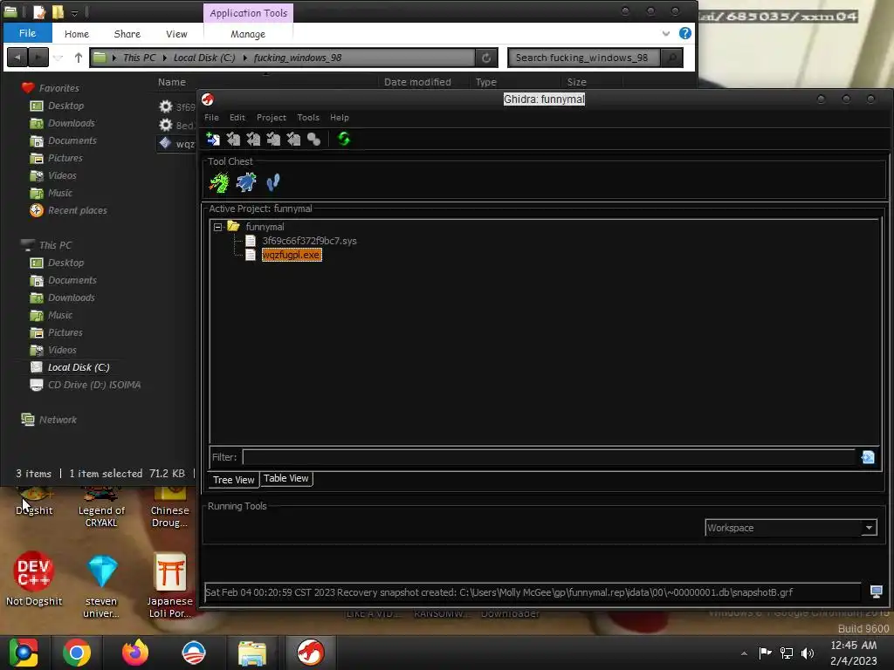Open Recent places under Favorites

tap(77, 210)
